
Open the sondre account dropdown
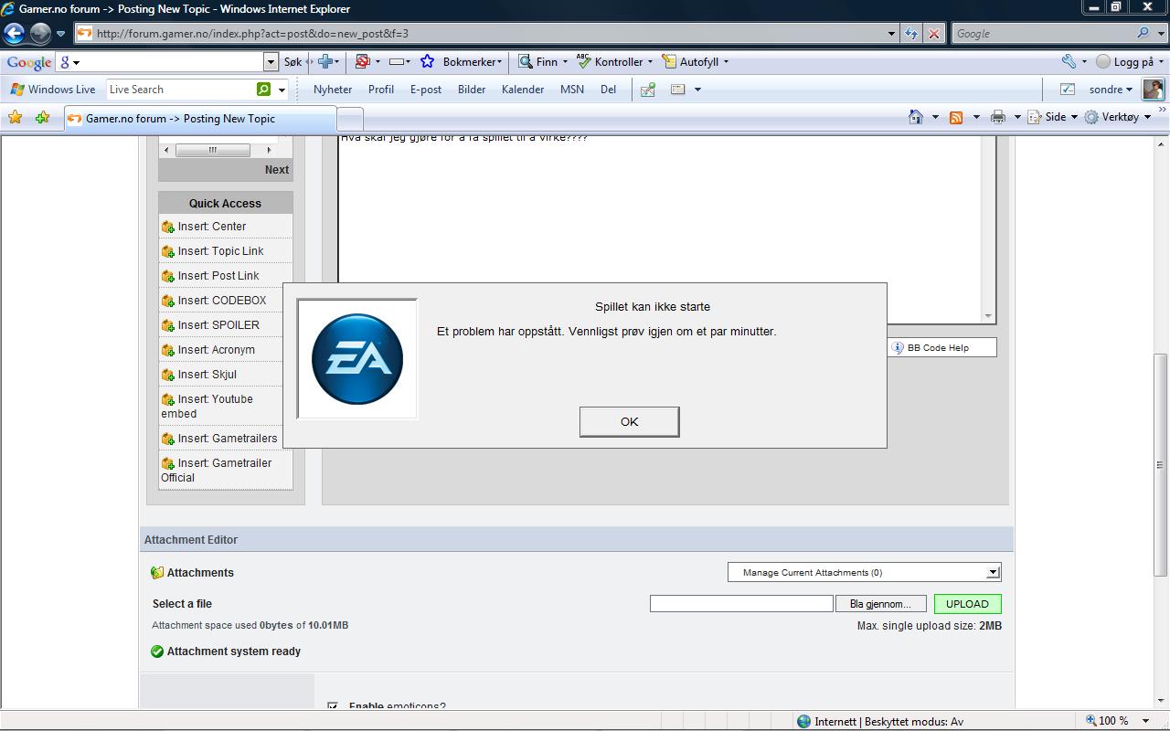[1111, 90]
